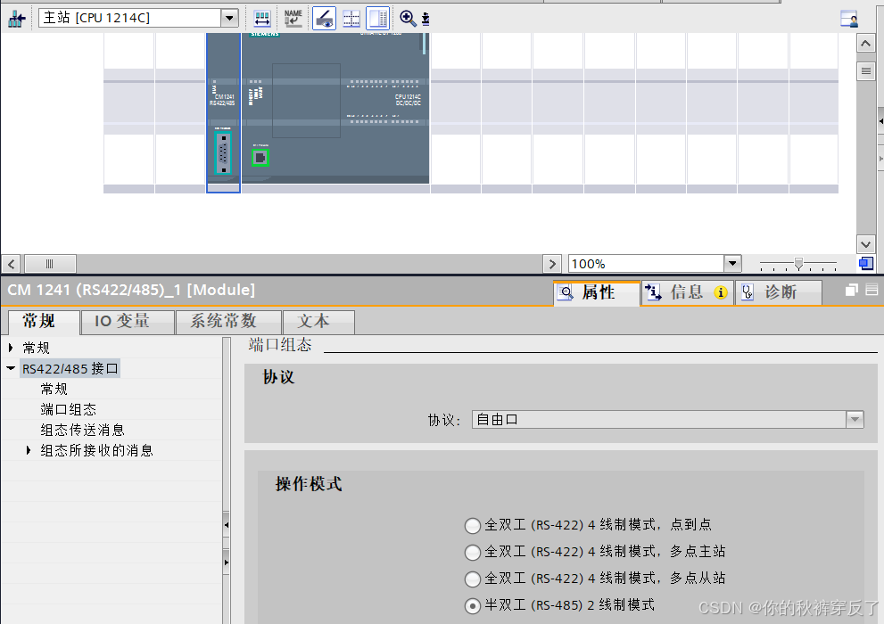
Task: Select the CM1241 RS422/485 module in the rack
Action: [x=223, y=112]
